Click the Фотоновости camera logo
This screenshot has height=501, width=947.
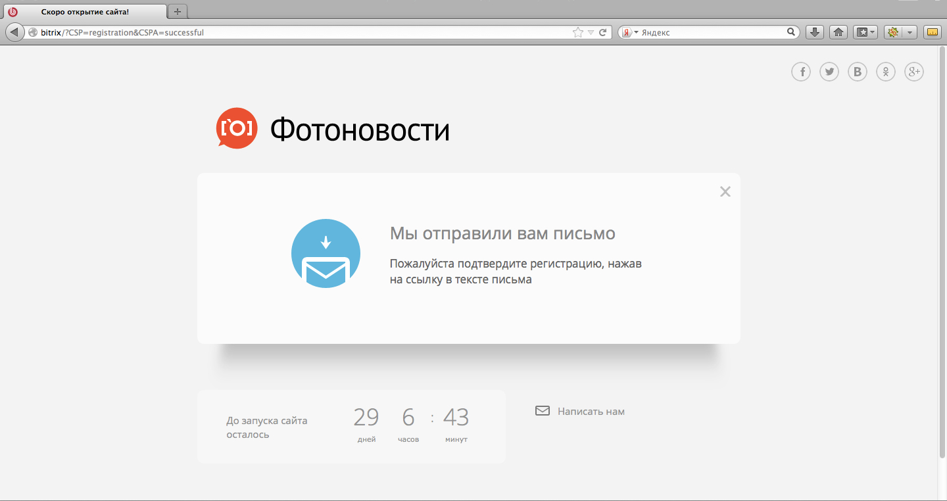pyautogui.click(x=236, y=128)
